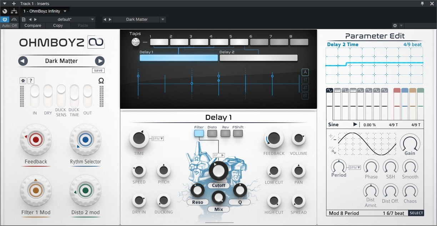Select the red modulator color slot

click(x=397, y=104)
